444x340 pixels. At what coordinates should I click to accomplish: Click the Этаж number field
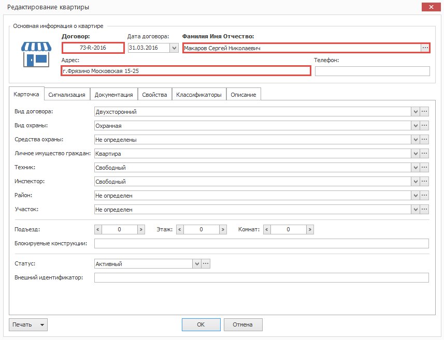click(202, 229)
